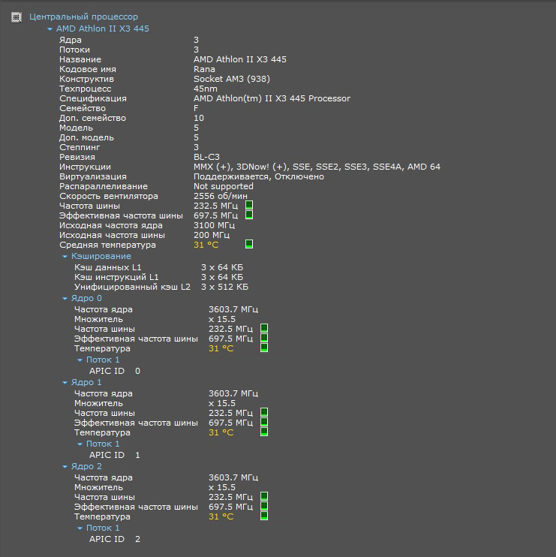The height and width of the screenshot is (557, 556).
Task: Collapse Поток 1 under Ядро 1
Action: tap(80, 444)
